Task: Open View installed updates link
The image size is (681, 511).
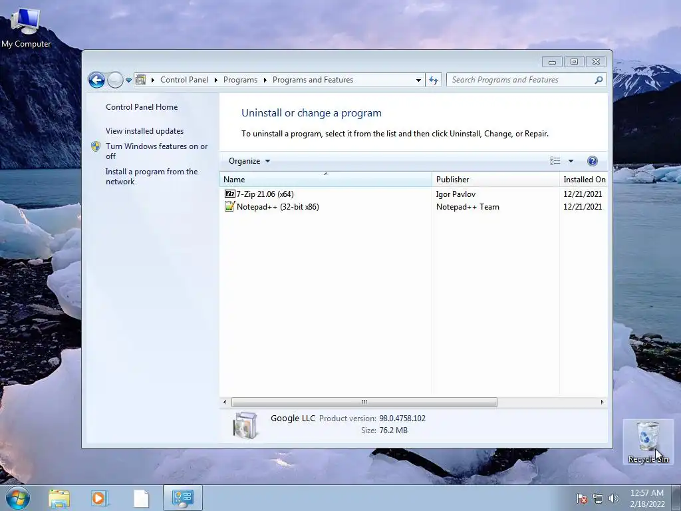Action: pyautogui.click(x=144, y=131)
